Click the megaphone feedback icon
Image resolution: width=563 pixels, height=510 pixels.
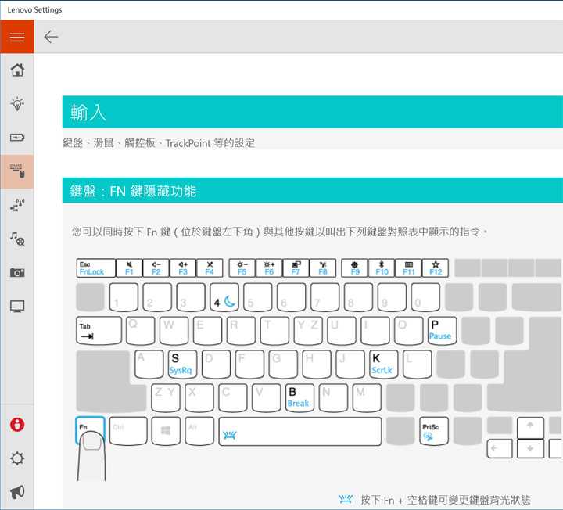16,492
